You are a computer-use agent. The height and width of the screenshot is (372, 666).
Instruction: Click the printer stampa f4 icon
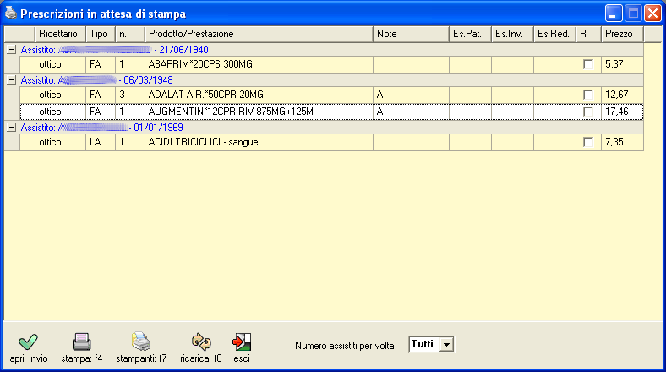(x=81, y=342)
